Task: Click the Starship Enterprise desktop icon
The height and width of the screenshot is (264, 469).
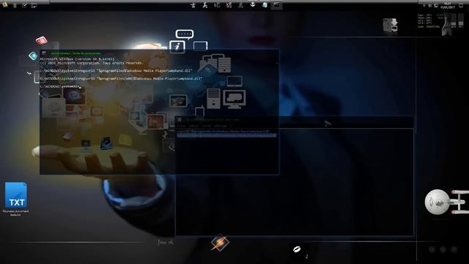Action: pos(446,202)
